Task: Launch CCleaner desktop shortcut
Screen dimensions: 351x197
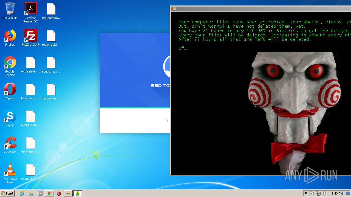Action: [10, 145]
